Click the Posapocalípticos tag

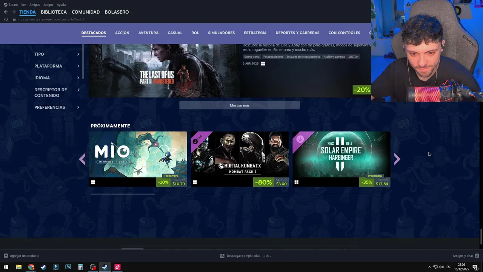tap(273, 57)
